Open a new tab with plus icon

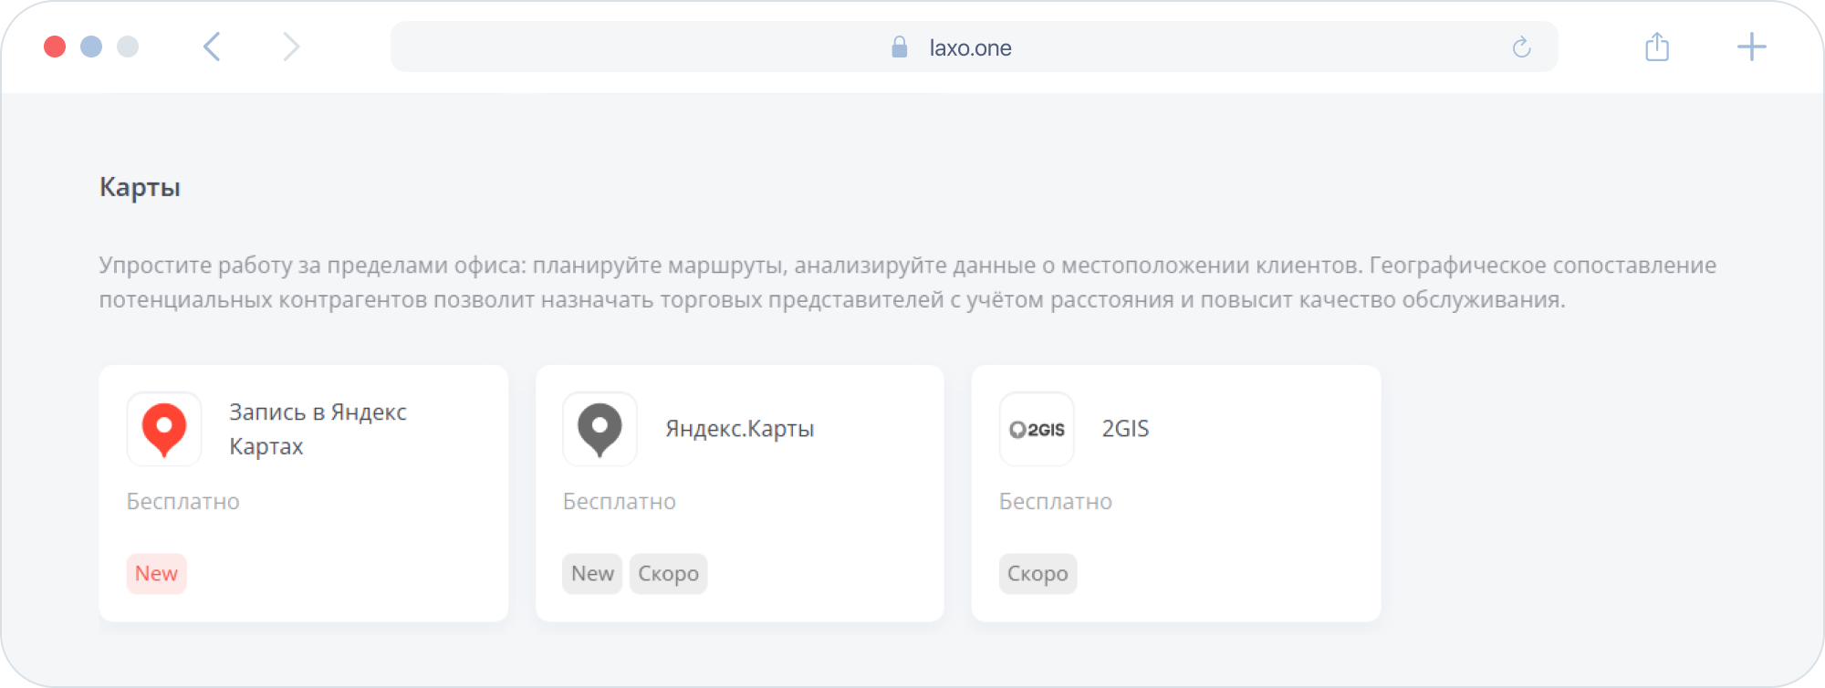1751,47
